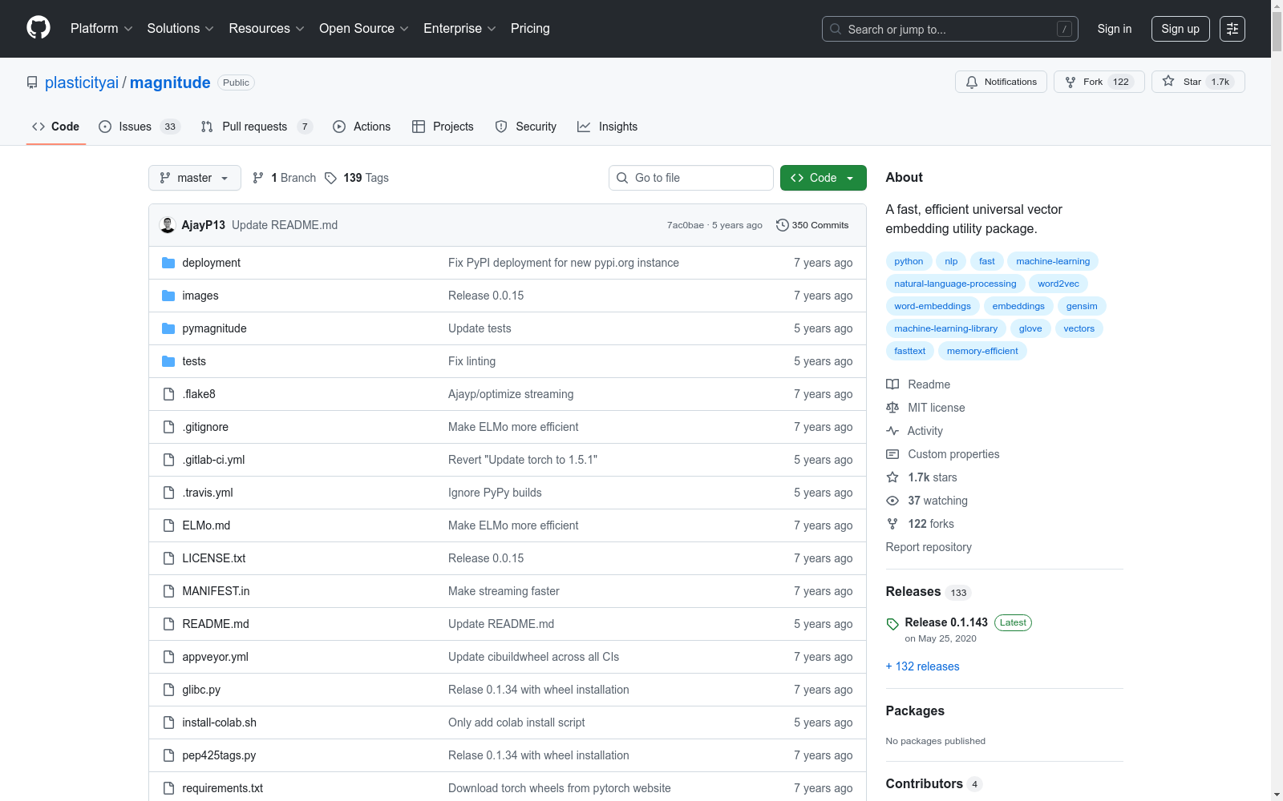The height and width of the screenshot is (801, 1283).
Task: Click the GitHub logo icon
Action: coord(38,28)
